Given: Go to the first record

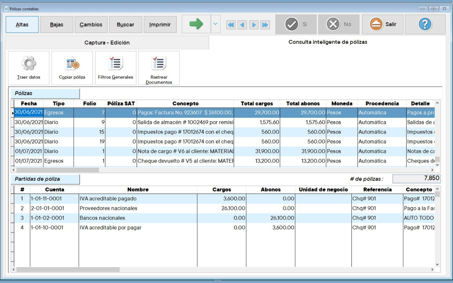Looking at the screenshot, I should pyautogui.click(x=231, y=25).
